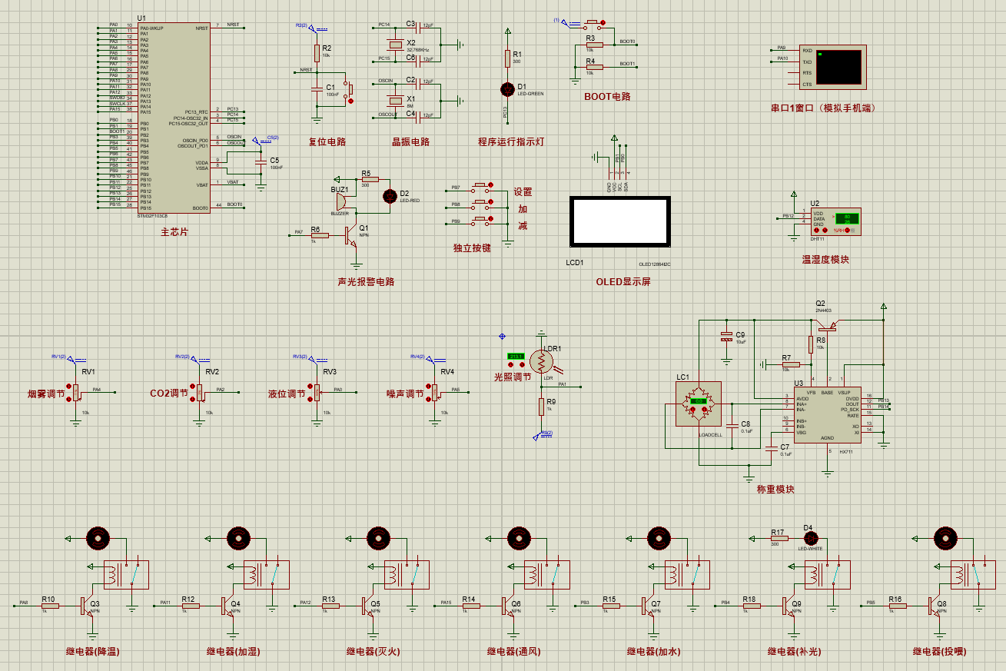
Task: Select the LC1 load cell component
Action: [698, 404]
